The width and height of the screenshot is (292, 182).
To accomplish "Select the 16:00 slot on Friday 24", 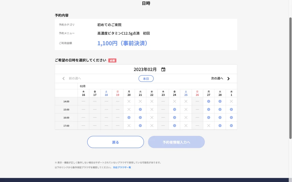I will pyautogui.click(x=175, y=117).
